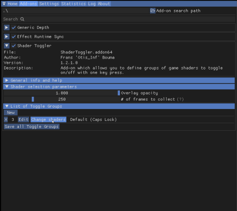
Task: Uncheck the Effect Runtime Sync add-on
Action: click(14, 37)
